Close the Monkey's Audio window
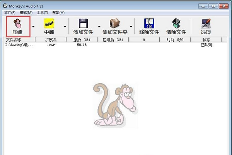232x155 pixels. click(223, 6)
